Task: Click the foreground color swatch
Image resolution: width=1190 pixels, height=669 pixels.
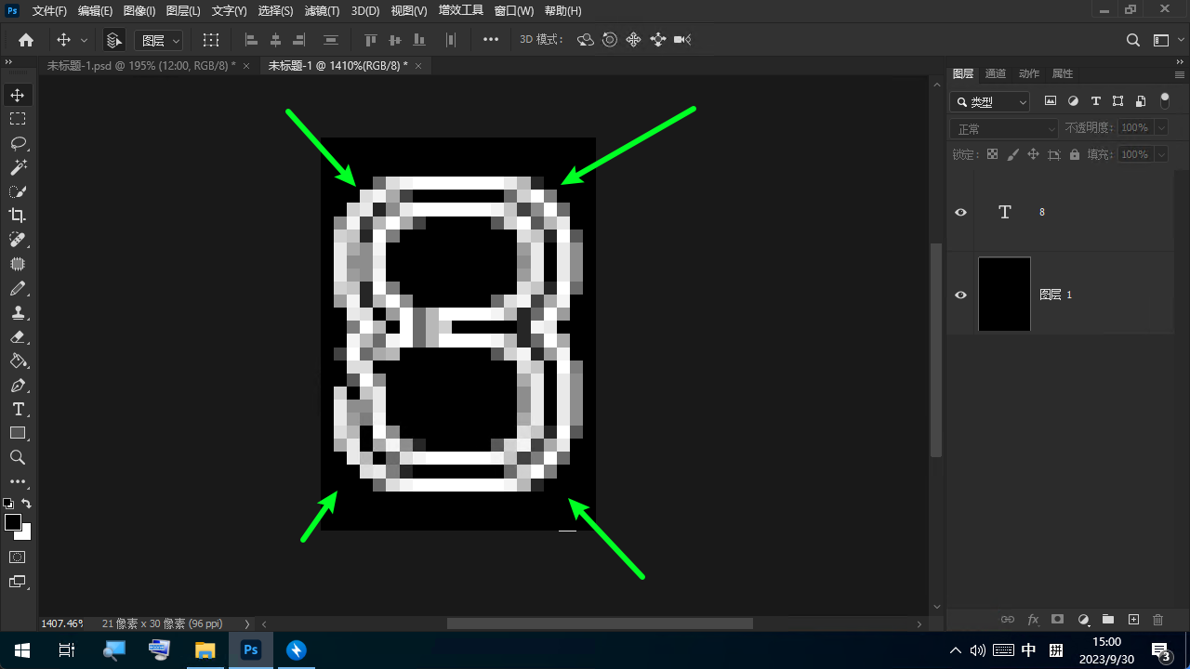Action: coord(13,522)
